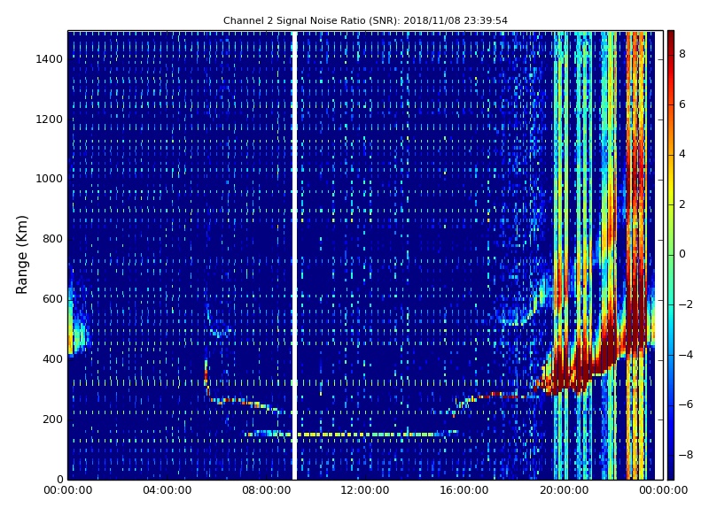Click the dark blue bottom of the colorbar
709x531 pixels.
coord(671,470)
